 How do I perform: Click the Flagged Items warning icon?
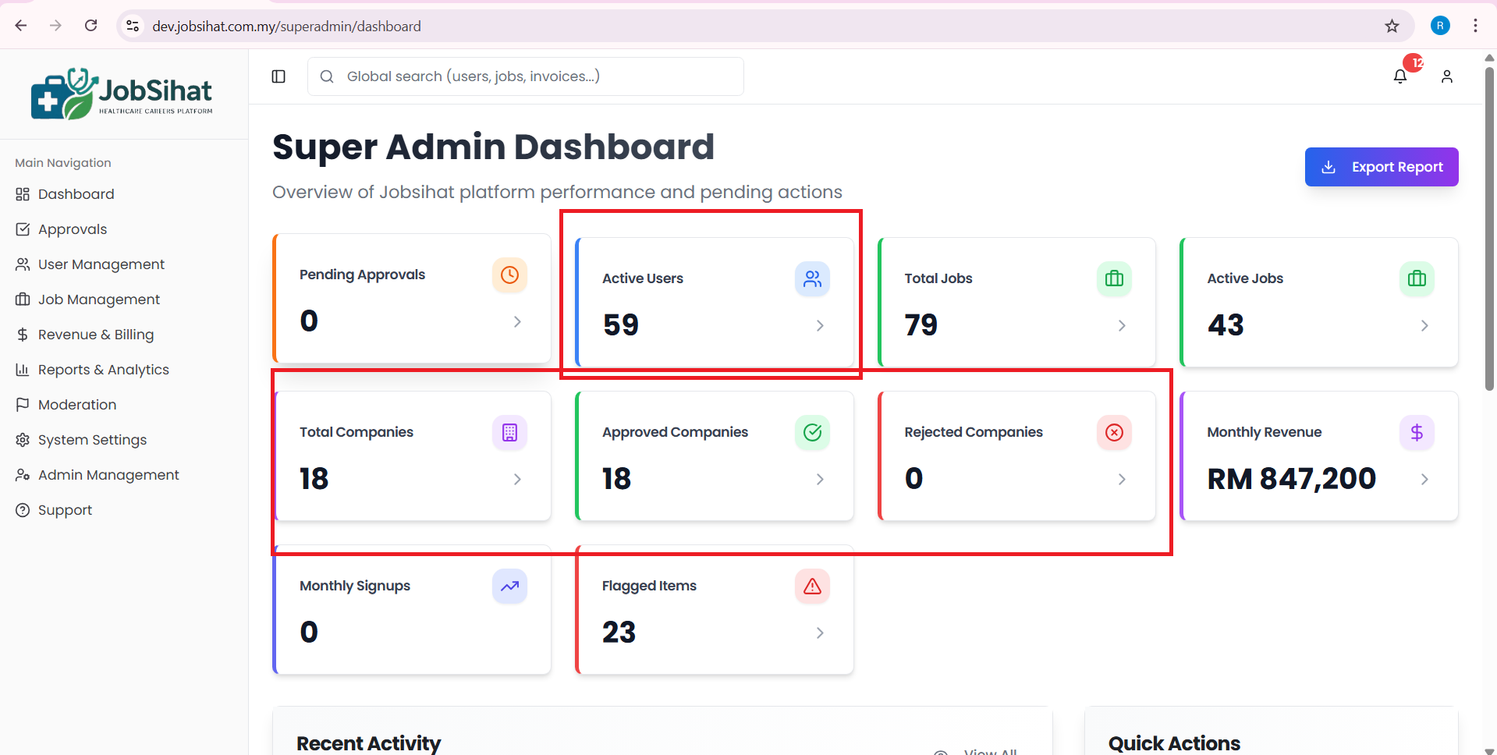pos(812,587)
